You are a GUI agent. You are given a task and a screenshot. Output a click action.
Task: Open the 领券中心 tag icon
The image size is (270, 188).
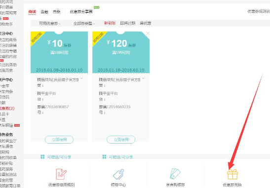point(118,174)
